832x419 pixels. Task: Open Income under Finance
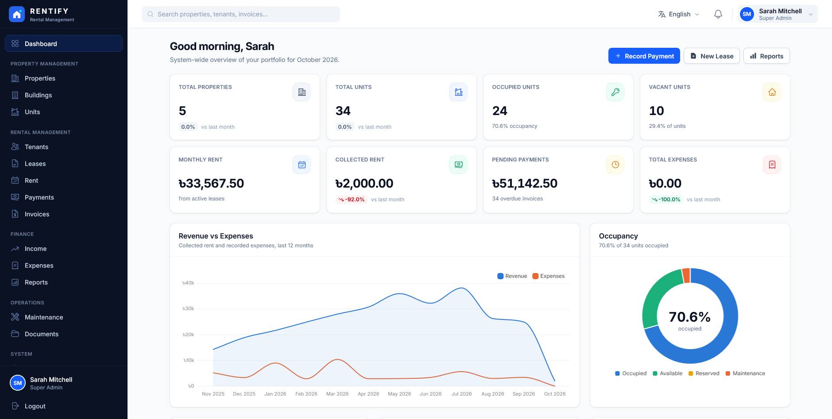coord(64,249)
